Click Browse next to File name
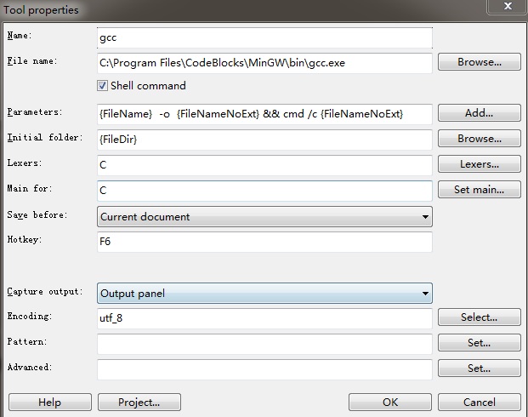 pos(479,62)
